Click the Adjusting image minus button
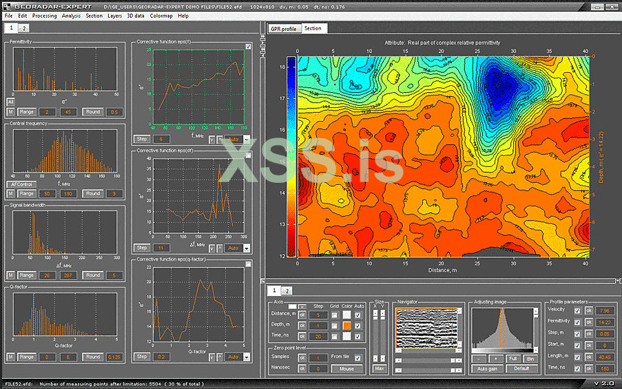 (479, 359)
